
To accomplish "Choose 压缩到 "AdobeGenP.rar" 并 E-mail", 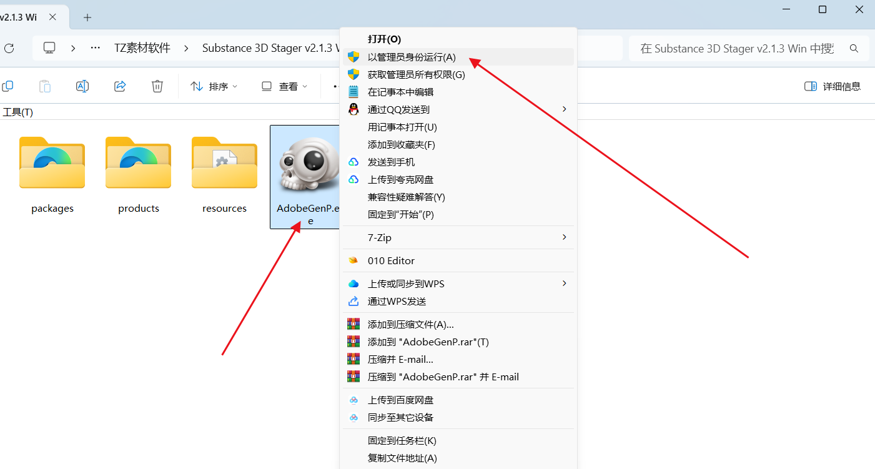I will (458, 377).
